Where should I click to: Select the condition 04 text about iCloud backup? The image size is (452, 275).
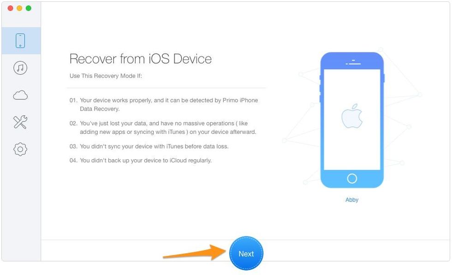click(141, 160)
